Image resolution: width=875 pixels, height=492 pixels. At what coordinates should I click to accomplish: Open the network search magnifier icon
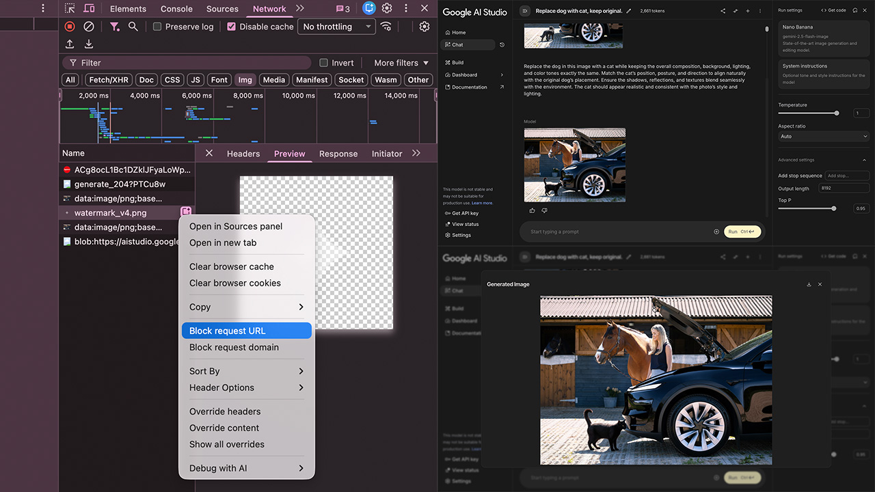coord(133,27)
